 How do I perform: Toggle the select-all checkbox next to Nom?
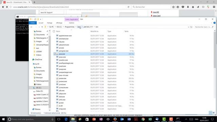pos(54,32)
